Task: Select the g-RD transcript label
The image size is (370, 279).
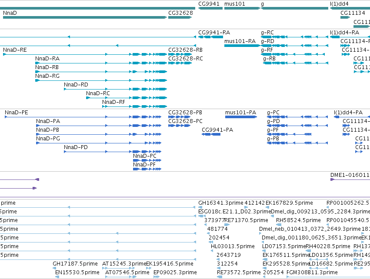Action: pos(267,41)
